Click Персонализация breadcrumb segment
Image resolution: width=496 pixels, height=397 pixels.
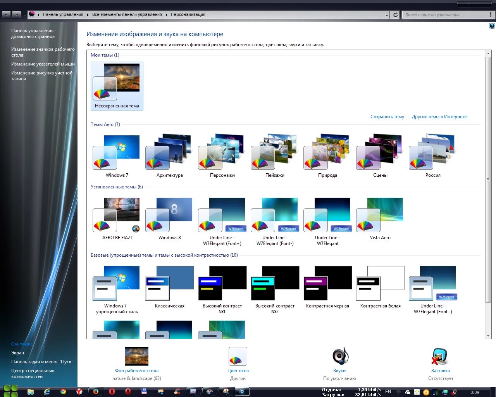click(188, 14)
